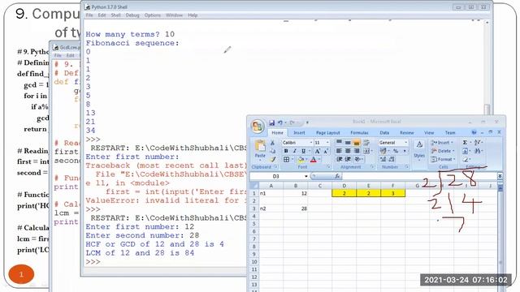The height and width of the screenshot is (292, 520).
Task: Open Options menu in Python Shell
Action: pos(153,15)
